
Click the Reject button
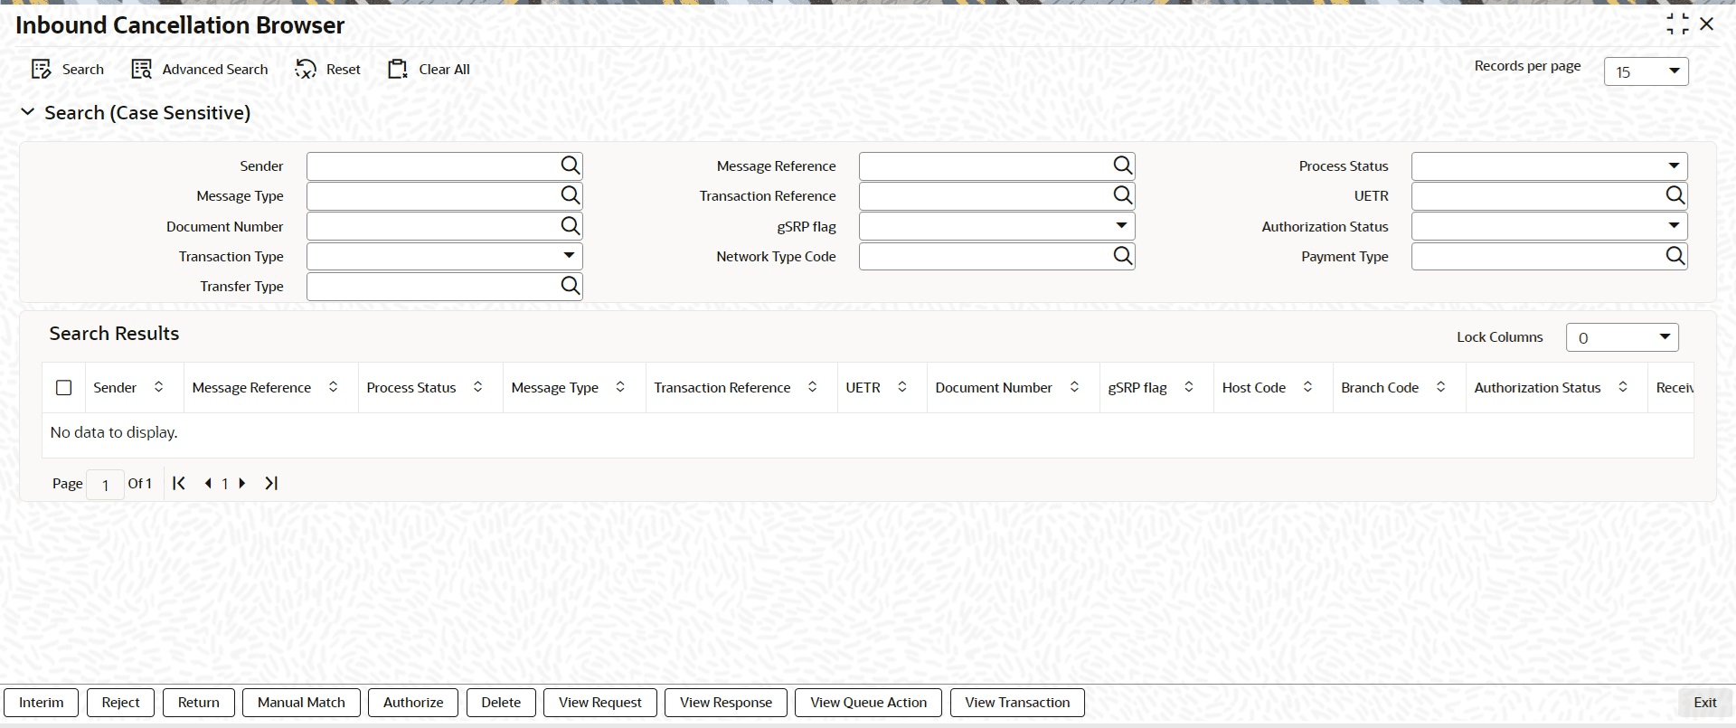pyautogui.click(x=120, y=703)
